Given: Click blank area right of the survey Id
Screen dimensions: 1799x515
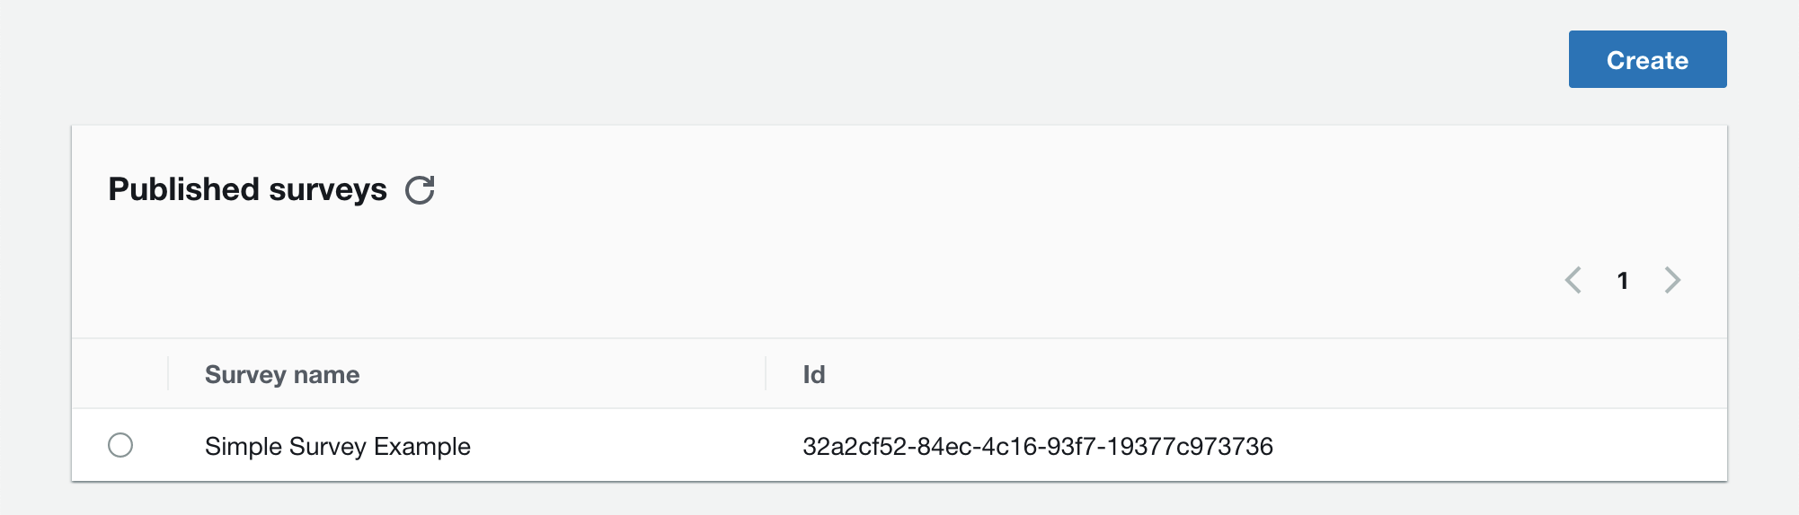Looking at the screenshot, I should (x=1501, y=446).
